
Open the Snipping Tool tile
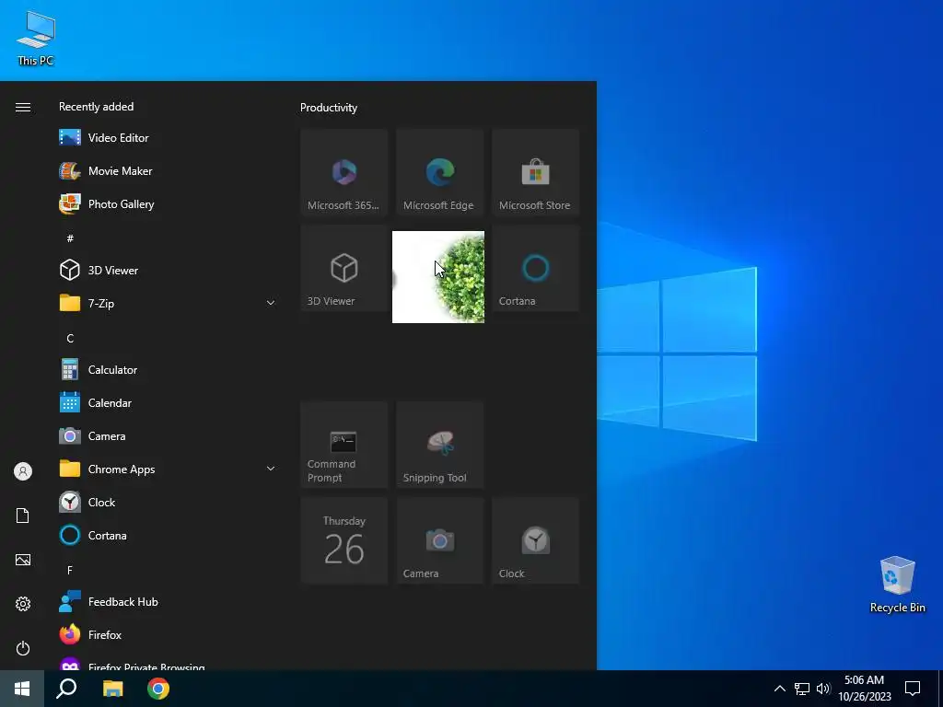[439, 445]
